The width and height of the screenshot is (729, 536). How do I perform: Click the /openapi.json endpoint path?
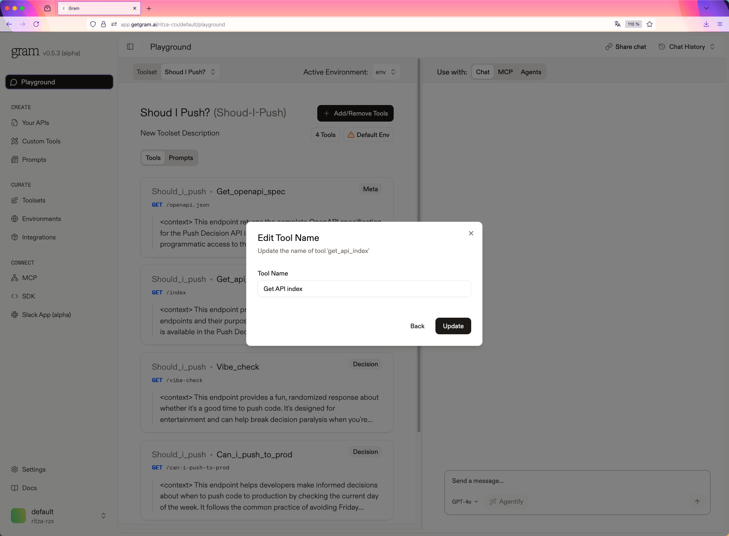[188, 205]
